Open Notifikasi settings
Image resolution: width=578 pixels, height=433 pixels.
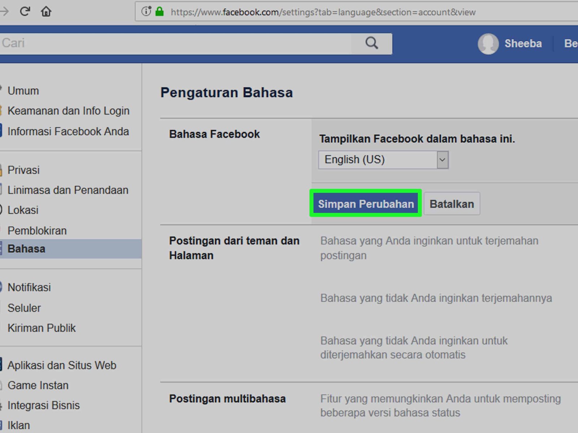click(x=29, y=287)
